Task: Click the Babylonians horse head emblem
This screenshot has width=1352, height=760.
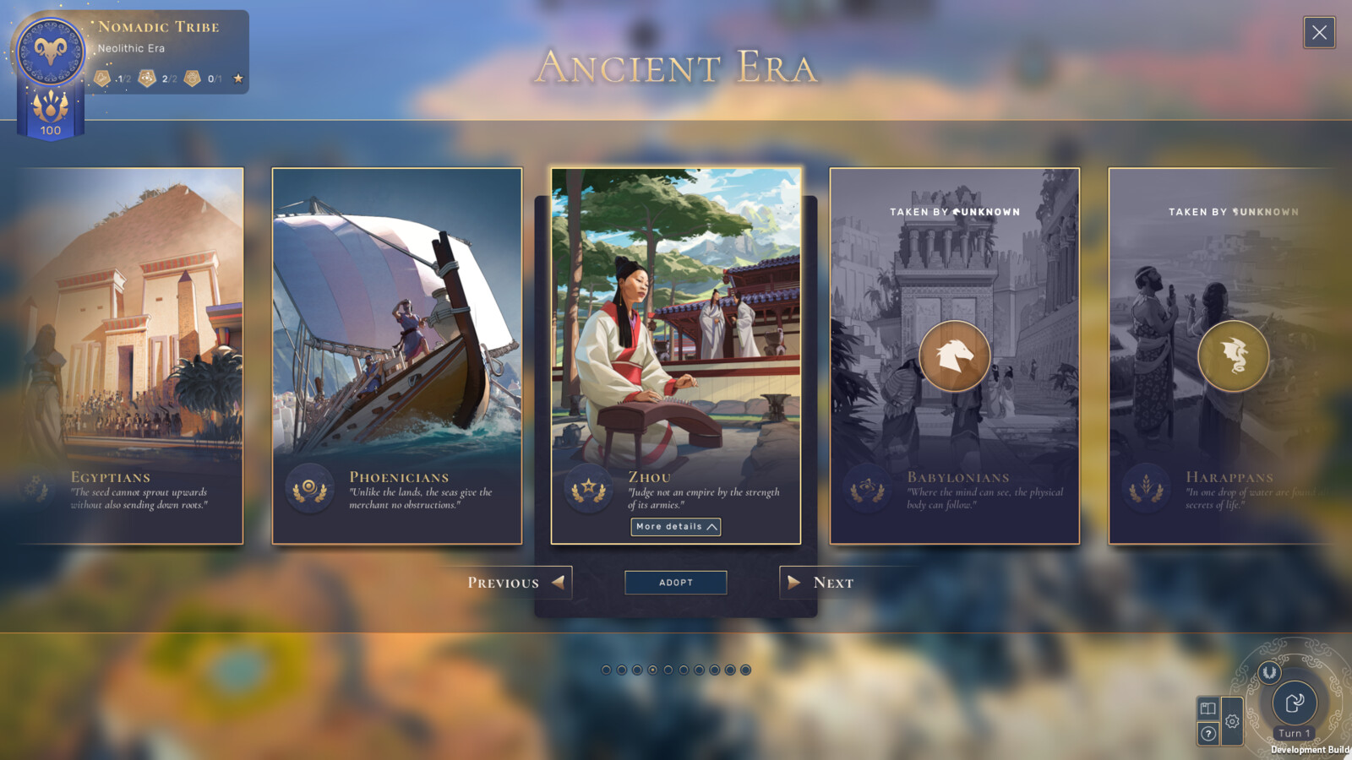Action: pyautogui.click(x=955, y=356)
